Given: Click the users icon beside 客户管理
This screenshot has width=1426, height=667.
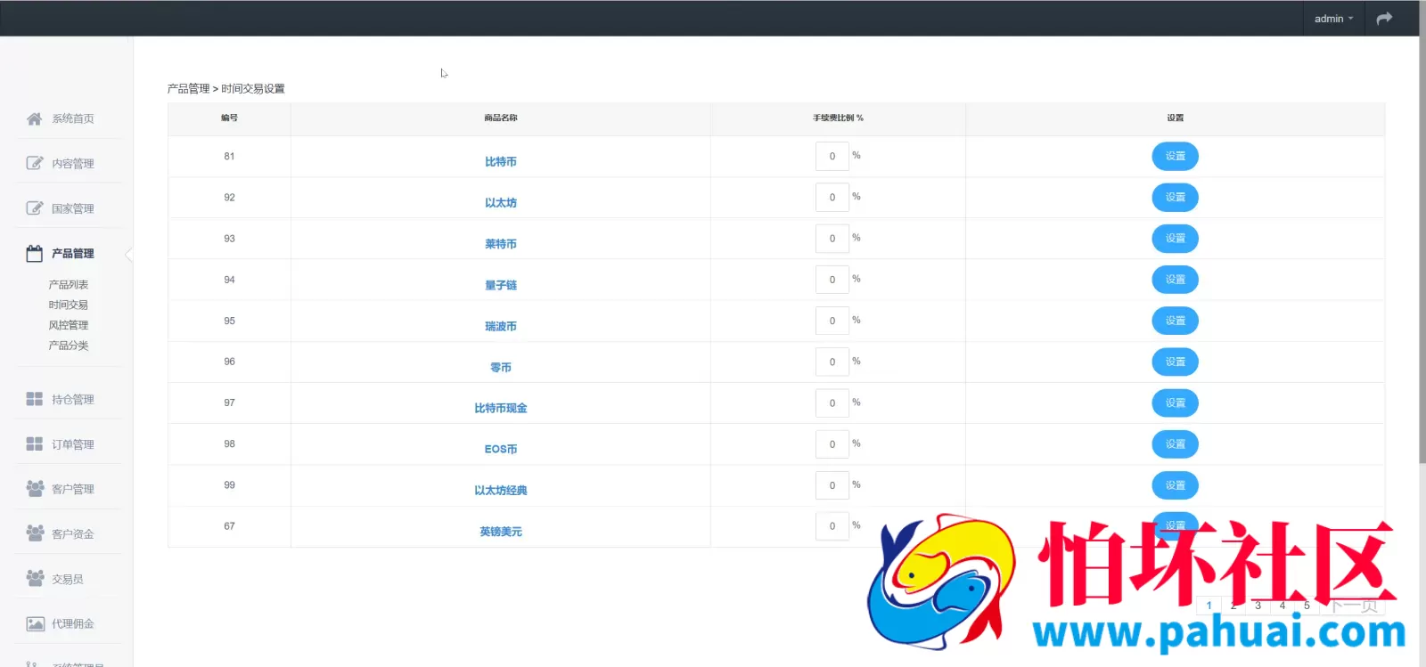Looking at the screenshot, I should coord(35,488).
